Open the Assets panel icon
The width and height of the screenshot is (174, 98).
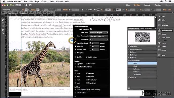(159, 50)
